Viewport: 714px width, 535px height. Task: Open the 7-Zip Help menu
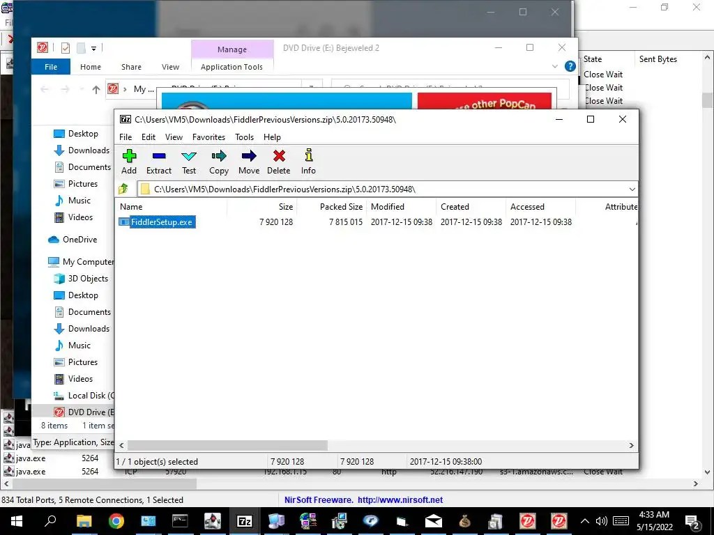(x=272, y=137)
